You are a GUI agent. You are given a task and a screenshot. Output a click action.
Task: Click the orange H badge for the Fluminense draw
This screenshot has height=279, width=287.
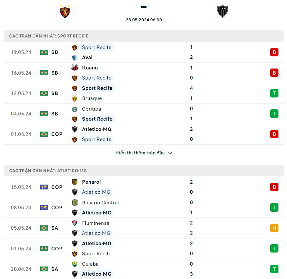click(x=274, y=228)
